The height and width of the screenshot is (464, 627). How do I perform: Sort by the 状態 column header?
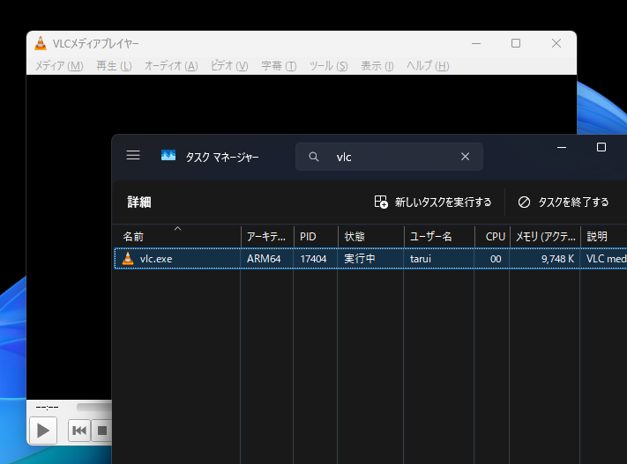(x=370, y=236)
